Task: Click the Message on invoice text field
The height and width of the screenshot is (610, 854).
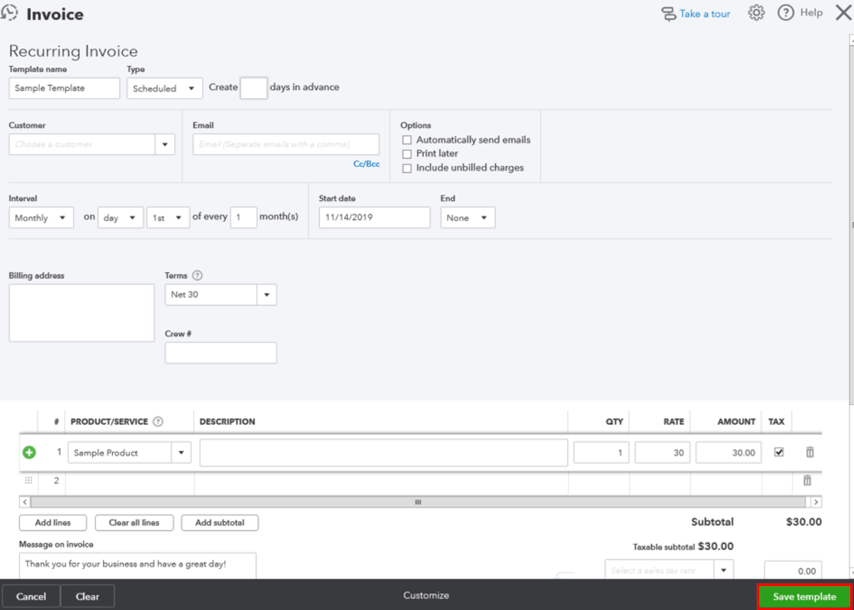Action: 136,565
